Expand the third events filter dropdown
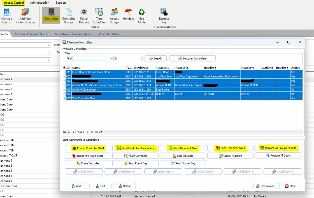This screenshot has height=198, width=314. tap(49, 60)
